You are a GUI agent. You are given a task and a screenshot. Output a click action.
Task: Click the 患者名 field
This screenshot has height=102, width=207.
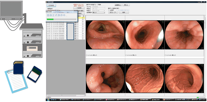99,9
